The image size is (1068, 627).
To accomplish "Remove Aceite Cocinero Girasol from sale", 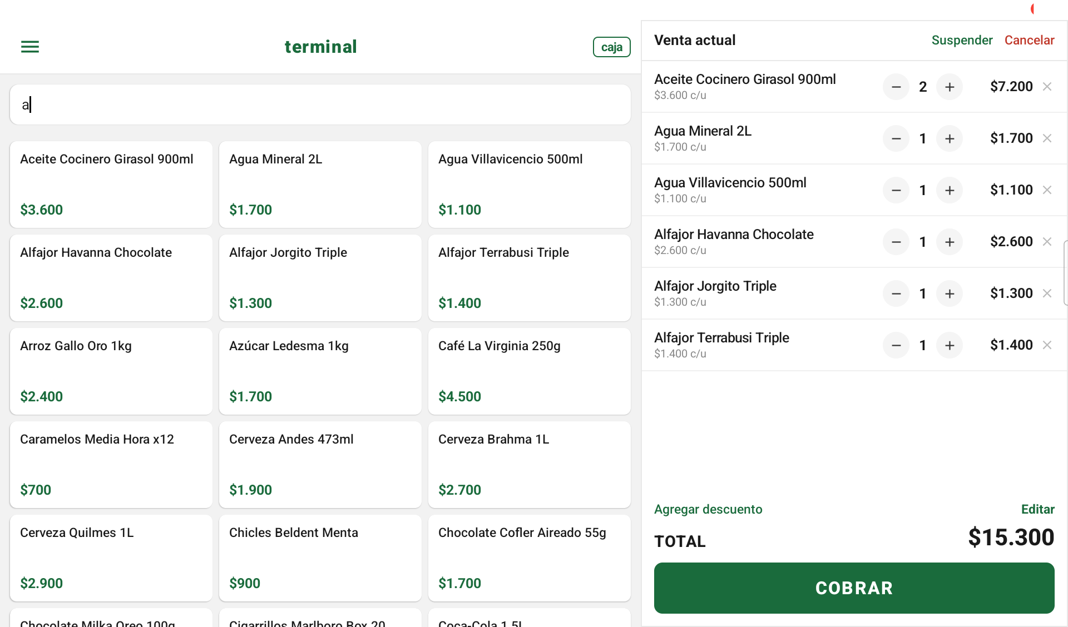I will (x=1047, y=87).
